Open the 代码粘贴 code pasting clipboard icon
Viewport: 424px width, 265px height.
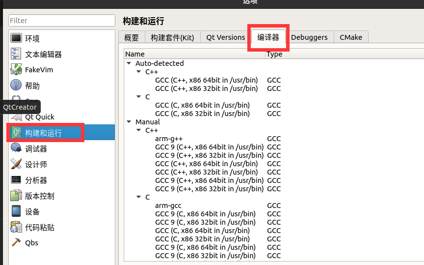(16, 227)
